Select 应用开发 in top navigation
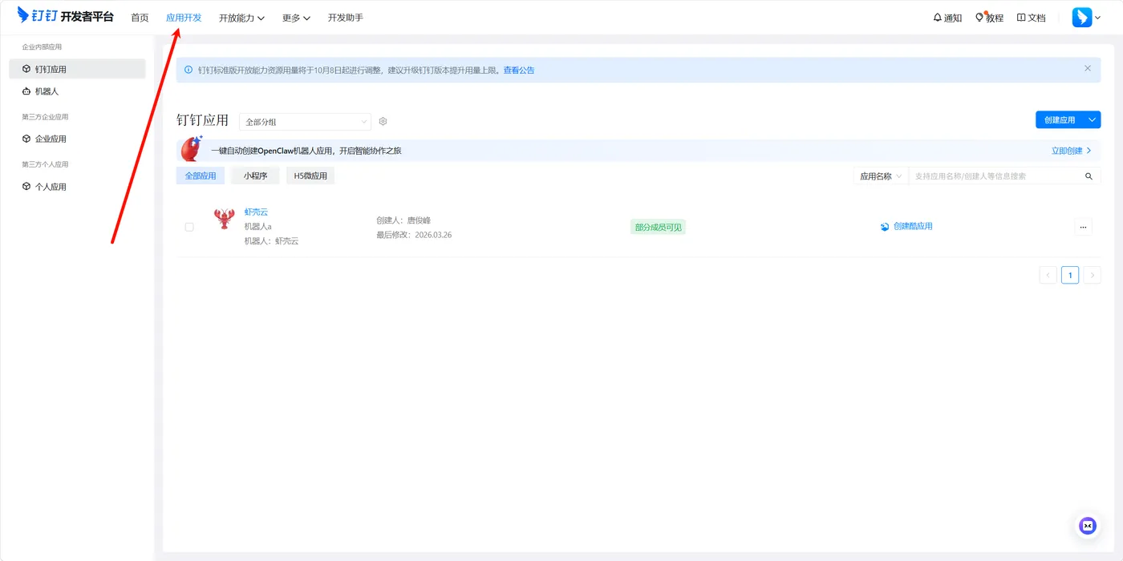Image resolution: width=1123 pixels, height=561 pixels. click(184, 18)
